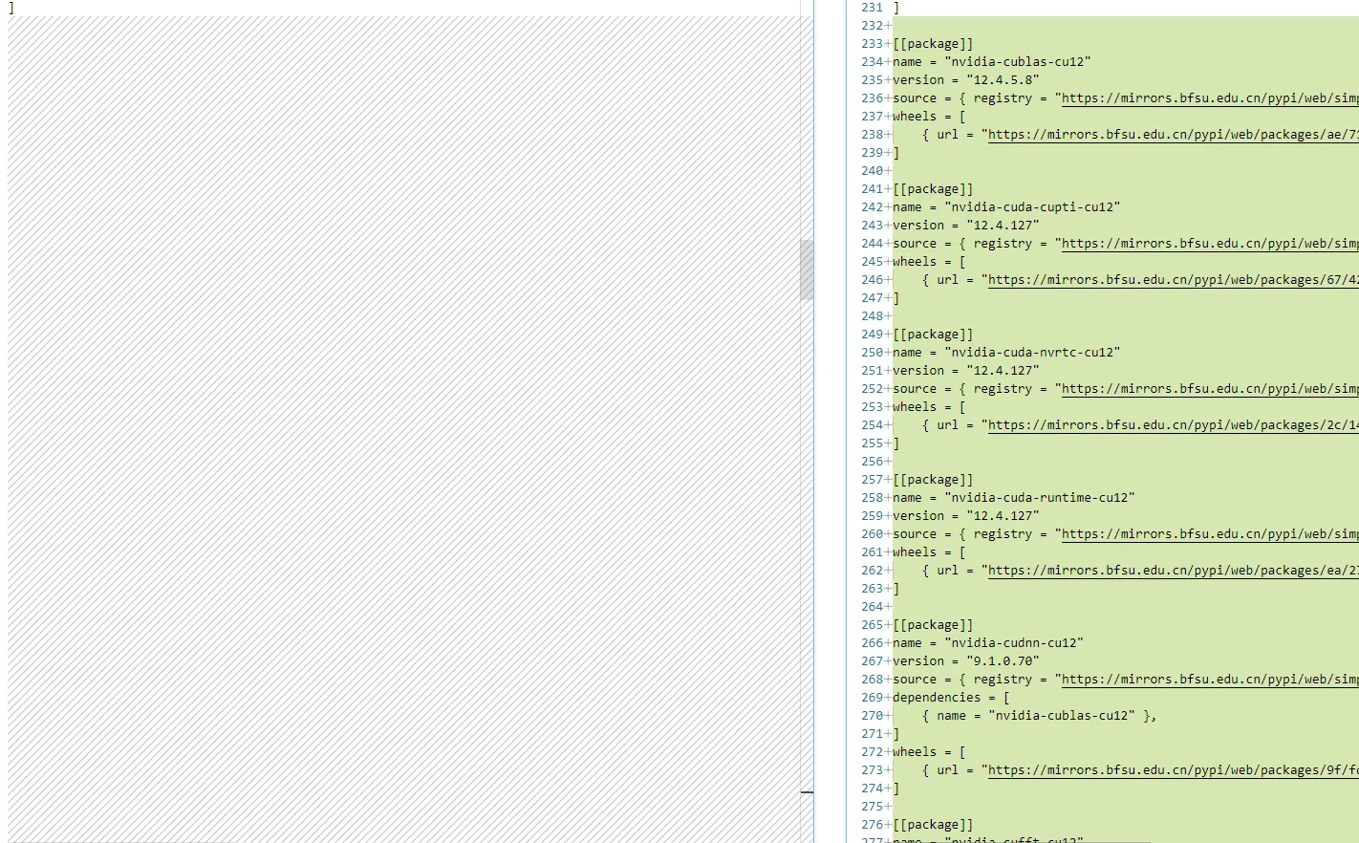Open wheel URL on line 246
Image resolution: width=1359 pixels, height=843 pixels.
click(x=1173, y=280)
